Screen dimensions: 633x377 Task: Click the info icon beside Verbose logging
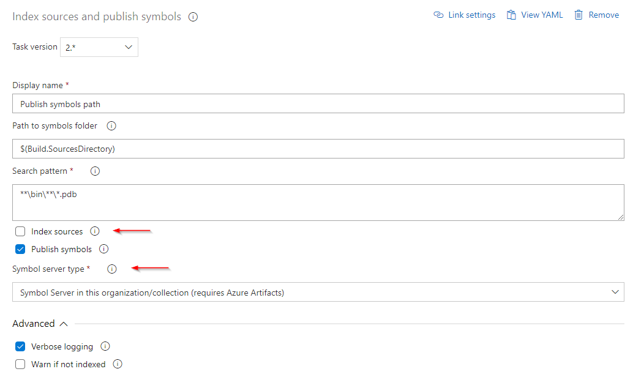(105, 346)
